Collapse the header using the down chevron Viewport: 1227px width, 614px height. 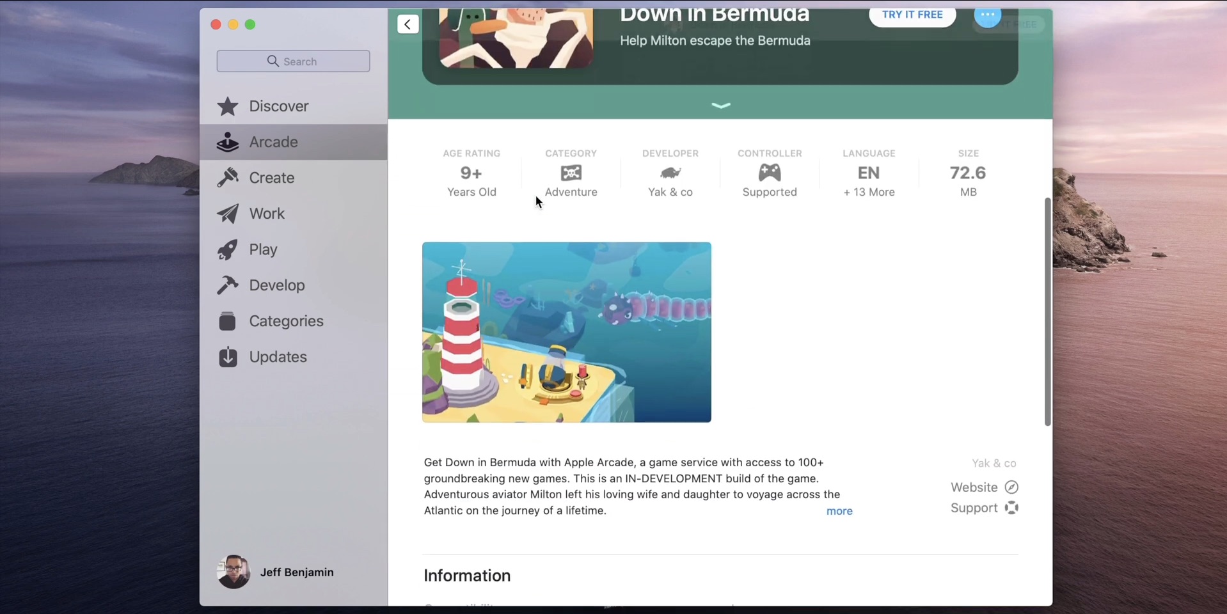[721, 106]
